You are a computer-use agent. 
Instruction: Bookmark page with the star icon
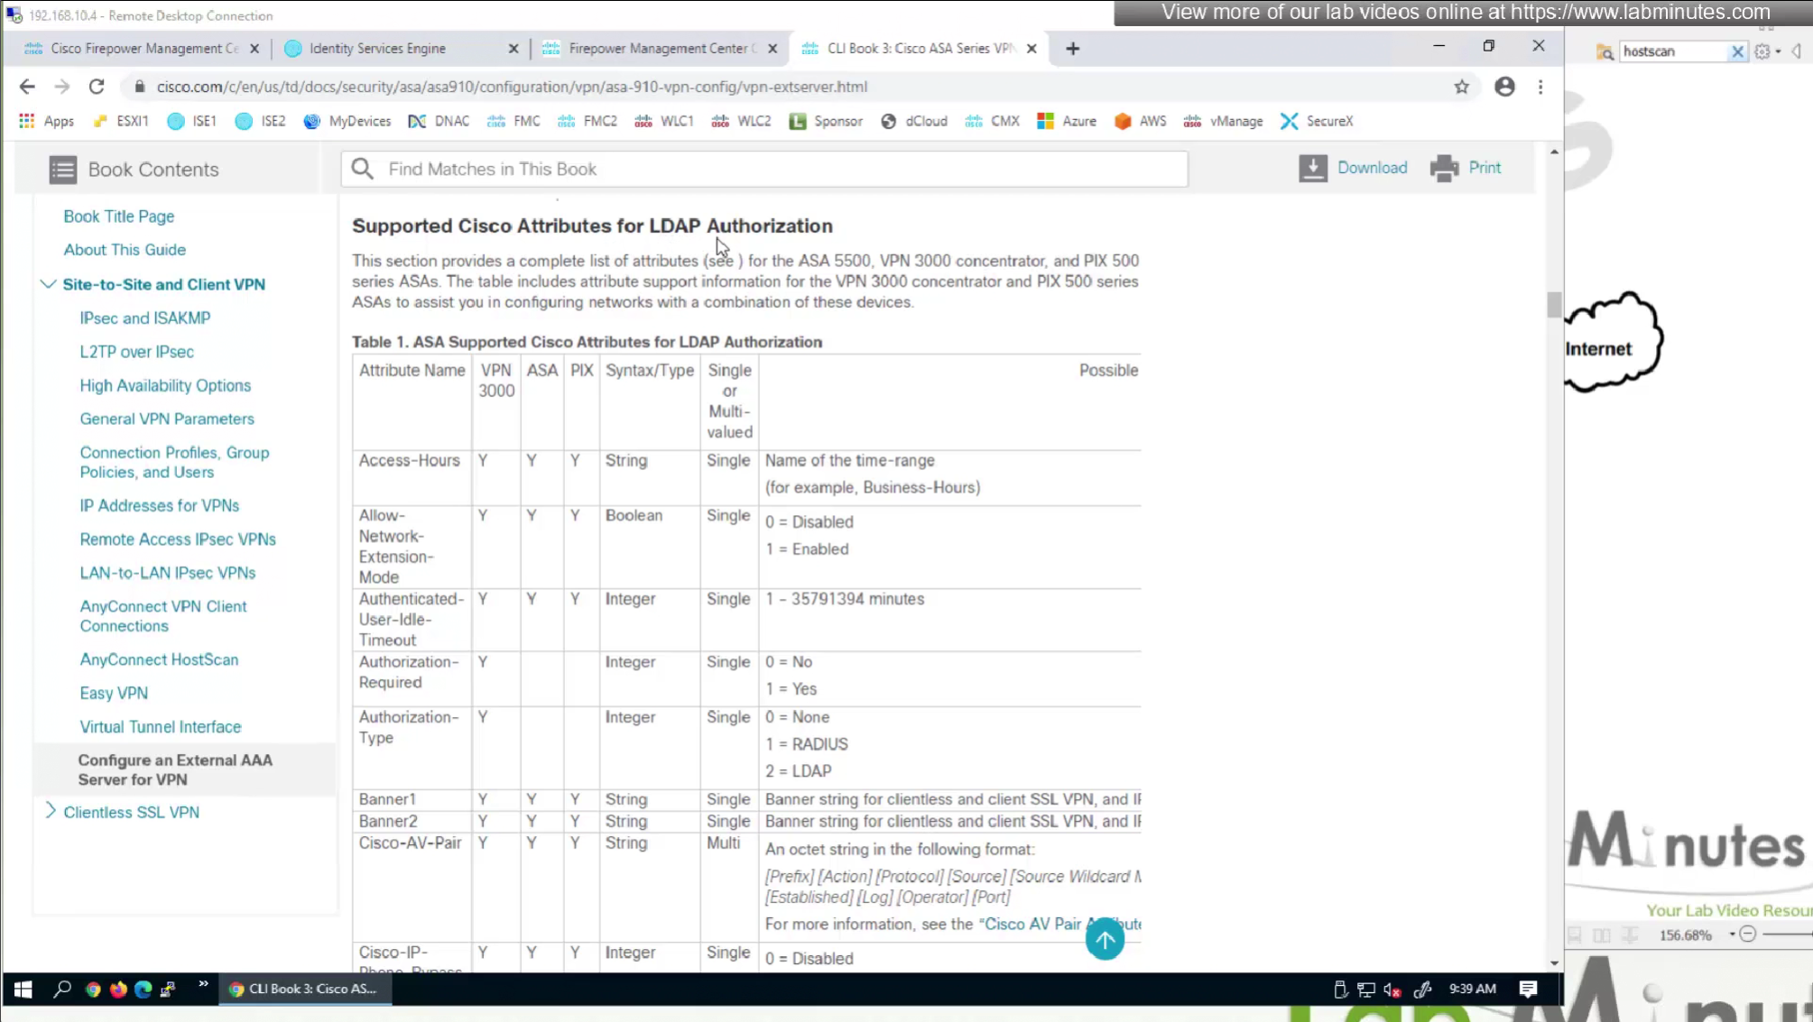point(1461,87)
